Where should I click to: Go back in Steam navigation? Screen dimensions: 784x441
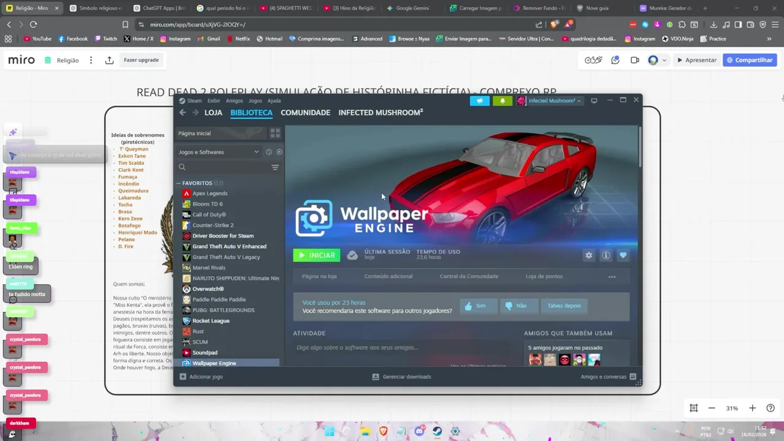[183, 113]
